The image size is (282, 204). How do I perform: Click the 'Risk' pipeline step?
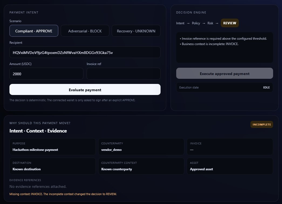(210, 23)
